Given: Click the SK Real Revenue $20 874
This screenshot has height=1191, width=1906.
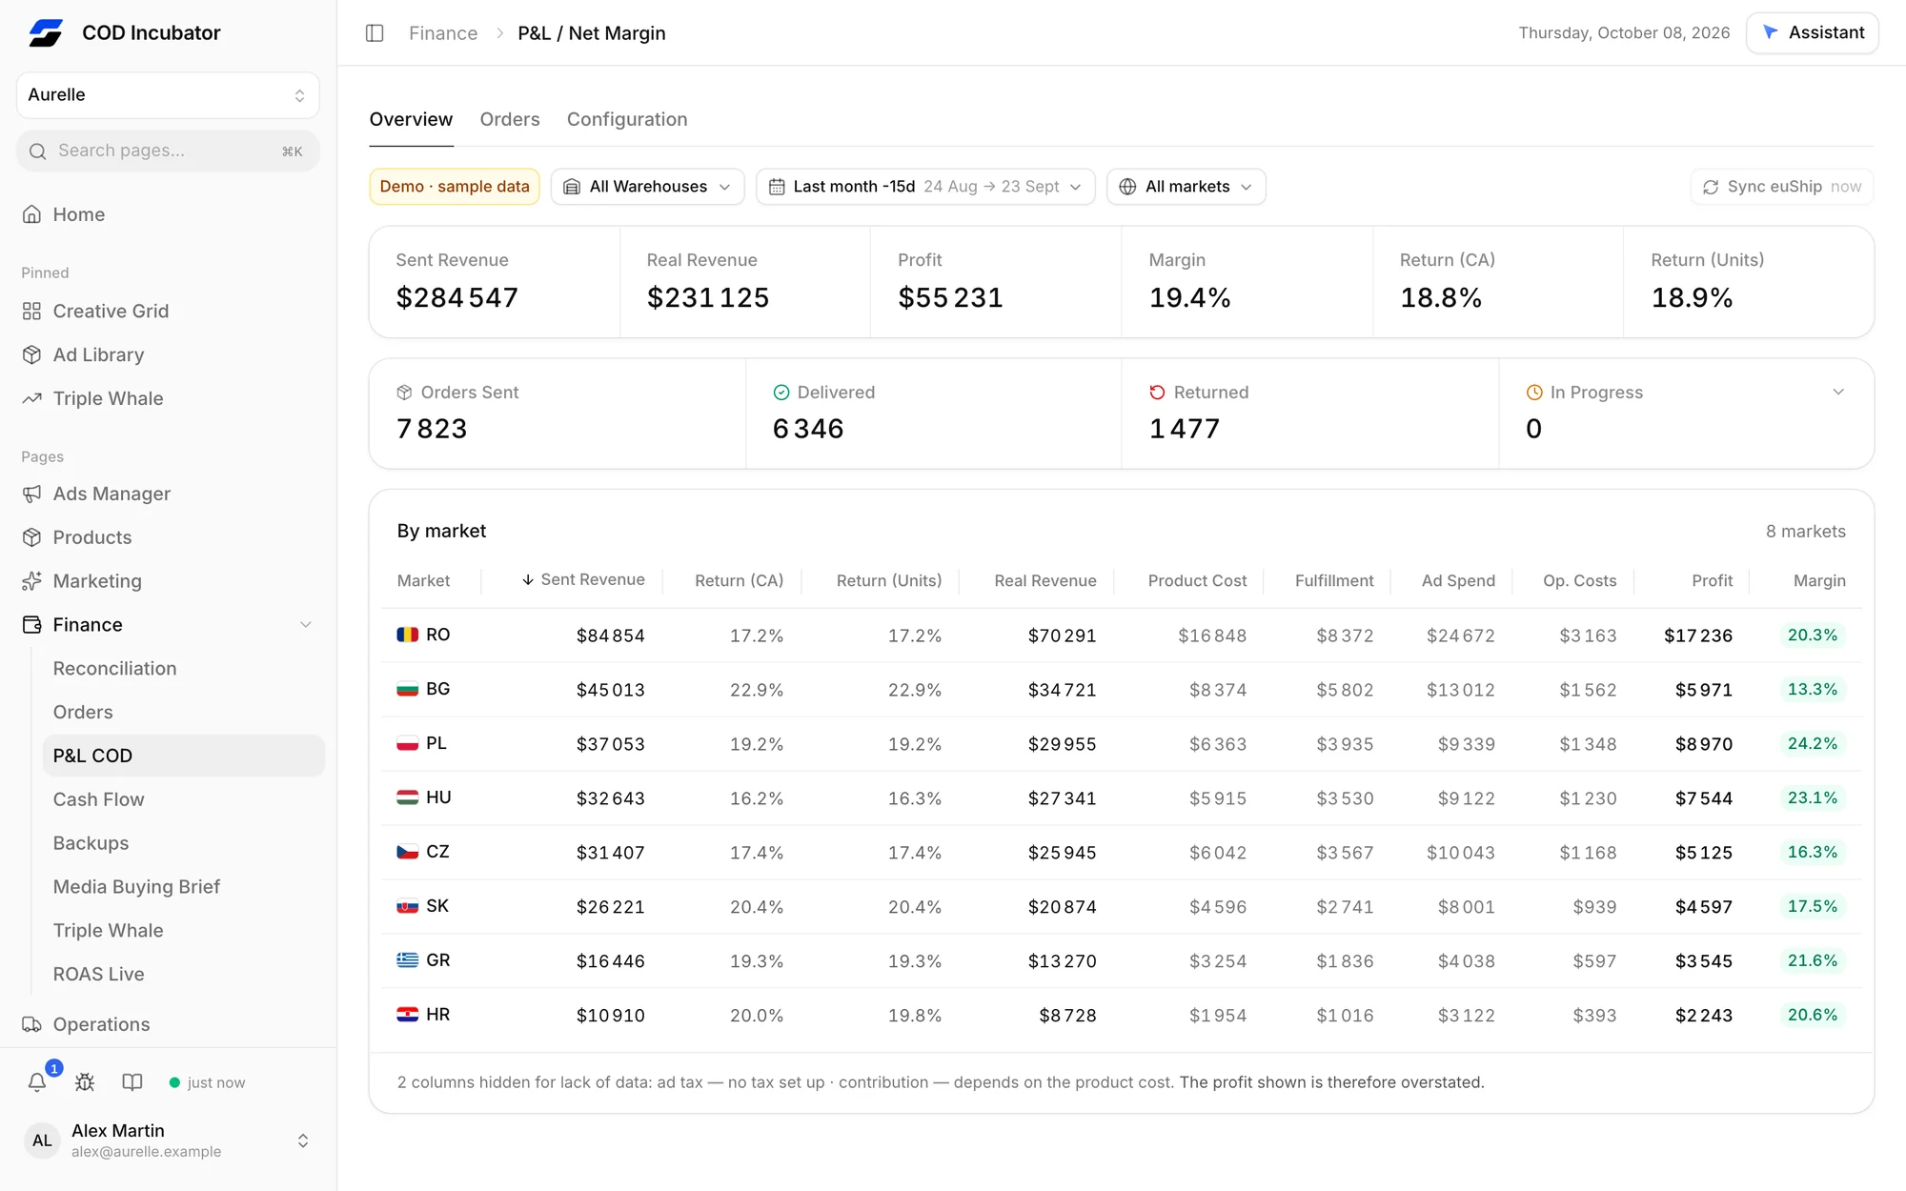Looking at the screenshot, I should pyautogui.click(x=1062, y=907).
